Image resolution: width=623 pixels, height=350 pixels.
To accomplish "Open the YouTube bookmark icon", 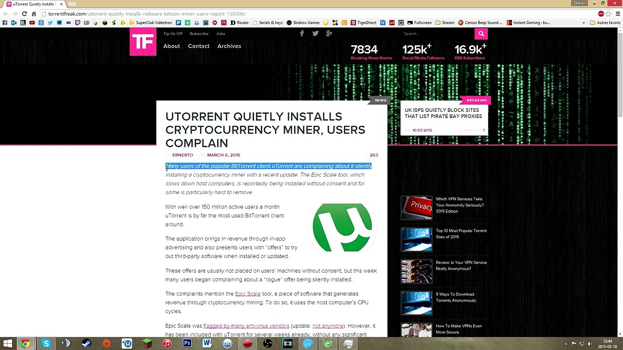I will tap(32, 22).
